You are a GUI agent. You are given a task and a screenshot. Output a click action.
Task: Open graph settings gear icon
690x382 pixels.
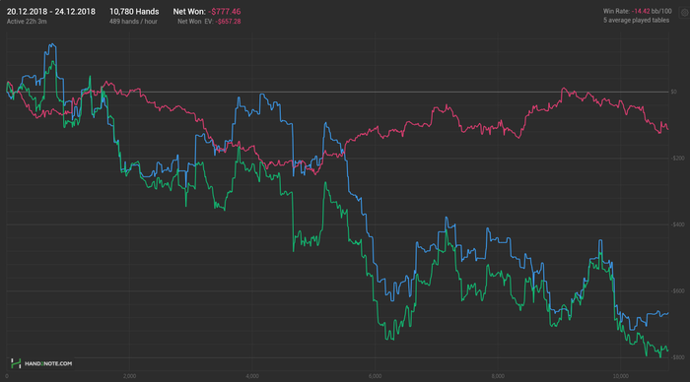685,13
